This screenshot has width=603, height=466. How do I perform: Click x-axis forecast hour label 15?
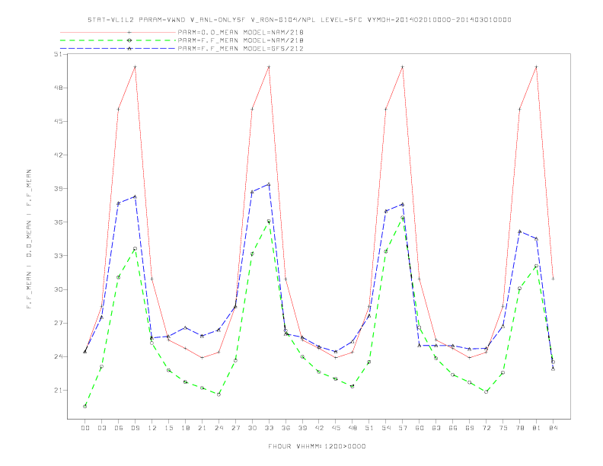(168, 428)
